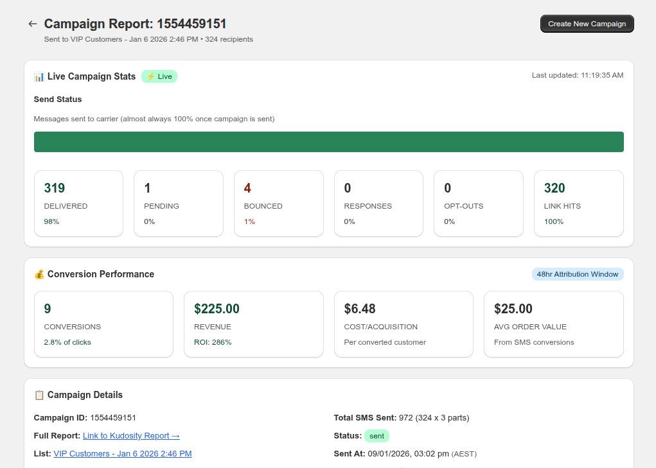Click the bar chart icon beside Live Campaign Stats
The width and height of the screenshot is (656, 468).
tap(39, 76)
